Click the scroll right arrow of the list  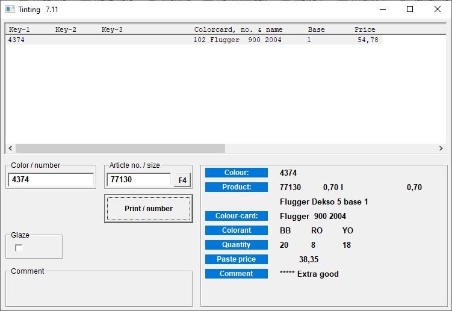(441, 149)
